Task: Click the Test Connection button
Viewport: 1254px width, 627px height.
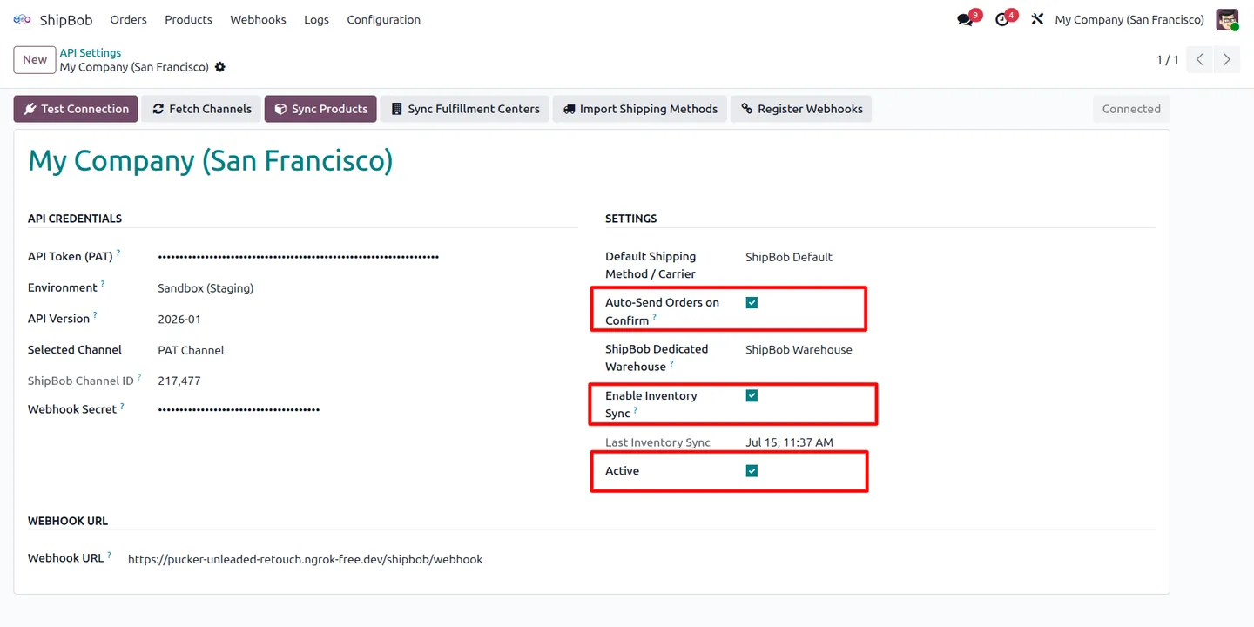Action: [76, 109]
